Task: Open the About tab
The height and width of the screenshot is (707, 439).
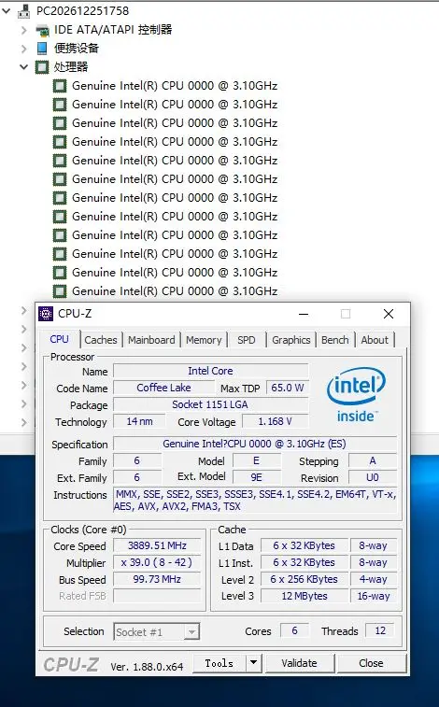Action: (x=375, y=340)
